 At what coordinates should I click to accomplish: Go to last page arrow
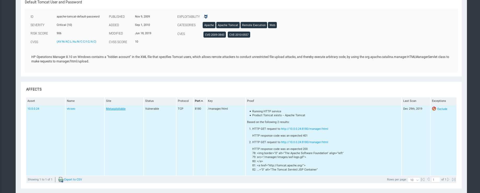454,179
